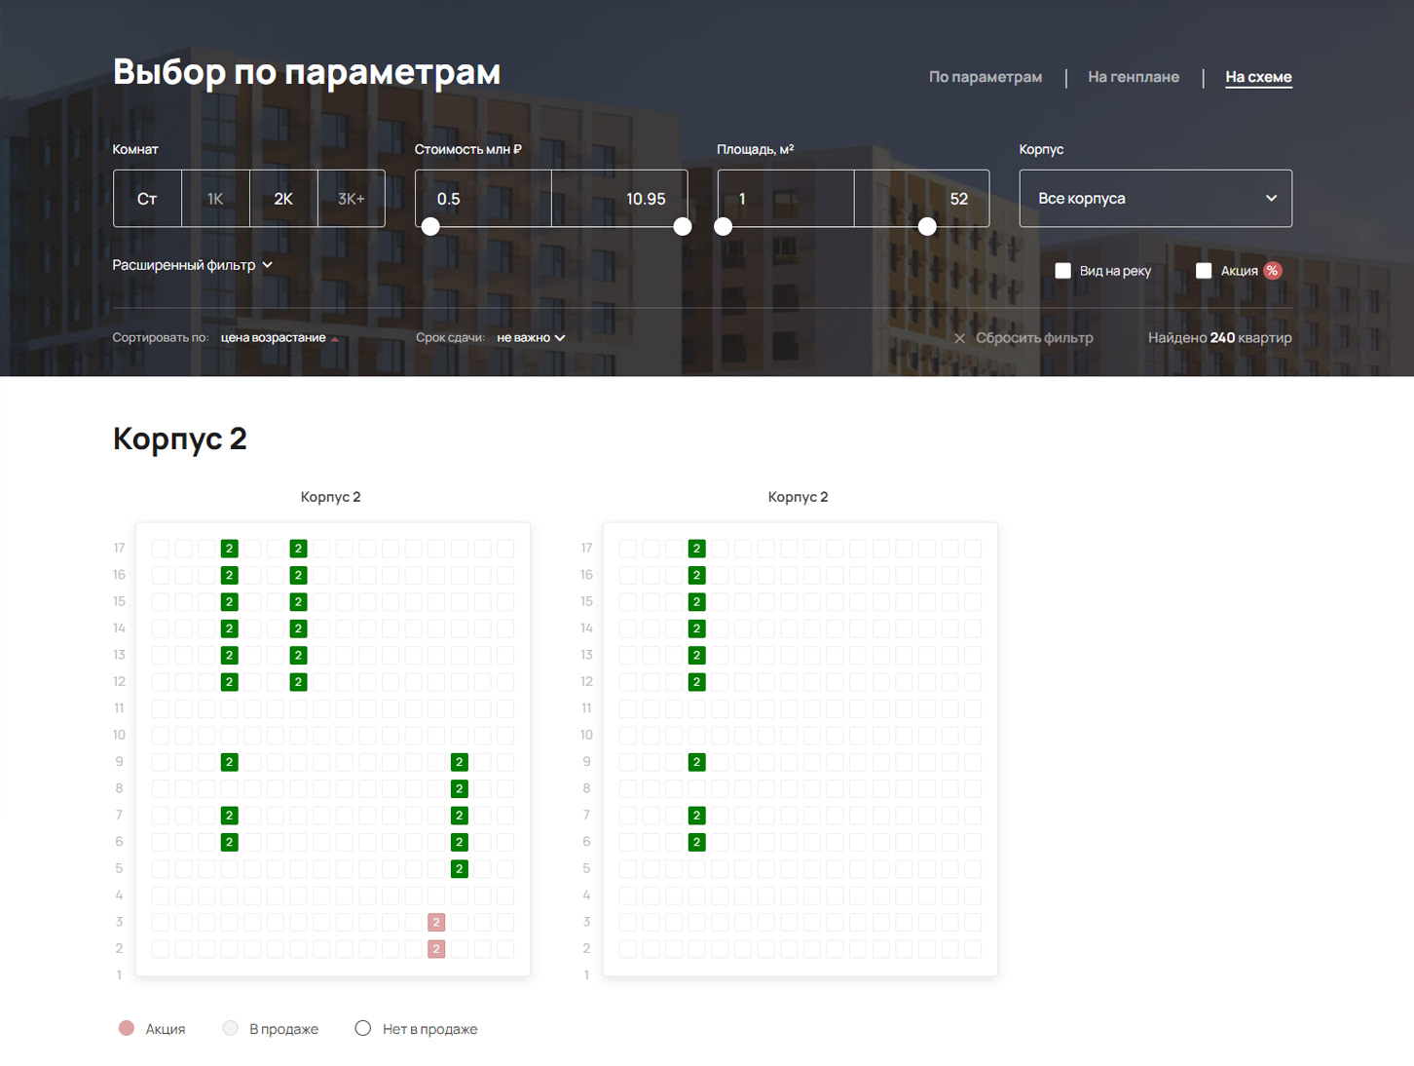Grab the maximum area slider handle
Screen dimensions: 1414x1066
click(x=927, y=227)
